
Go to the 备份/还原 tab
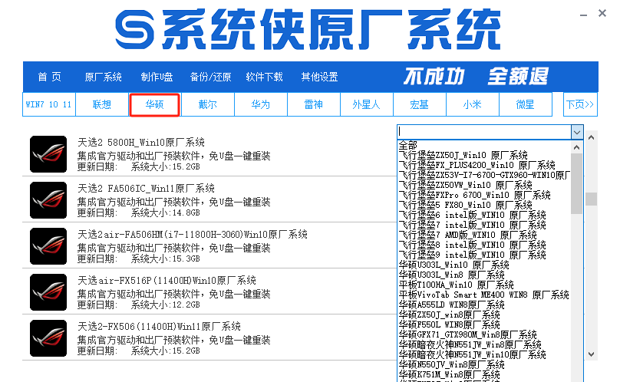pos(210,77)
